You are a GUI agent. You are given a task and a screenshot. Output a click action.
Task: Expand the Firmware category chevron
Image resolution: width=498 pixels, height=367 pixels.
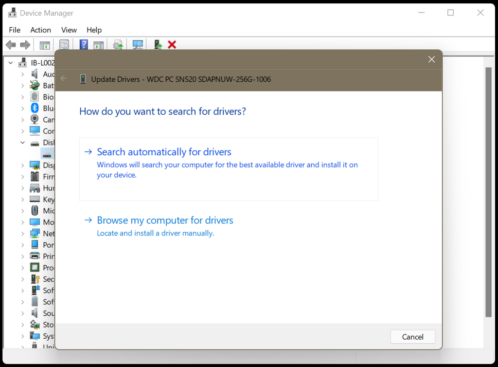coord(22,177)
